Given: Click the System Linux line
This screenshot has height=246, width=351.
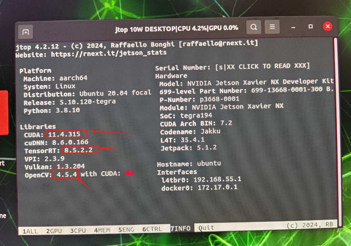Looking at the screenshot, I should (50, 86).
